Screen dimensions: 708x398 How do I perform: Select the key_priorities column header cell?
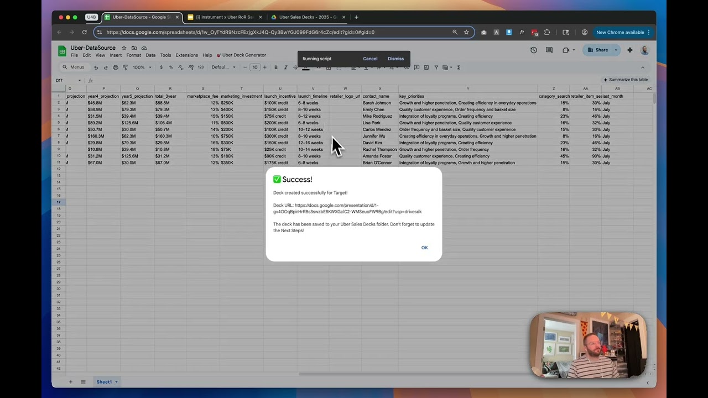pyautogui.click(x=468, y=96)
